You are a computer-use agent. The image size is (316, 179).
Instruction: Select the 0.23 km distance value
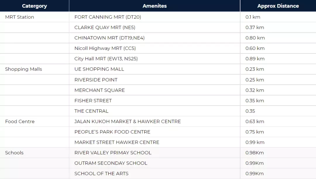pos(255,69)
